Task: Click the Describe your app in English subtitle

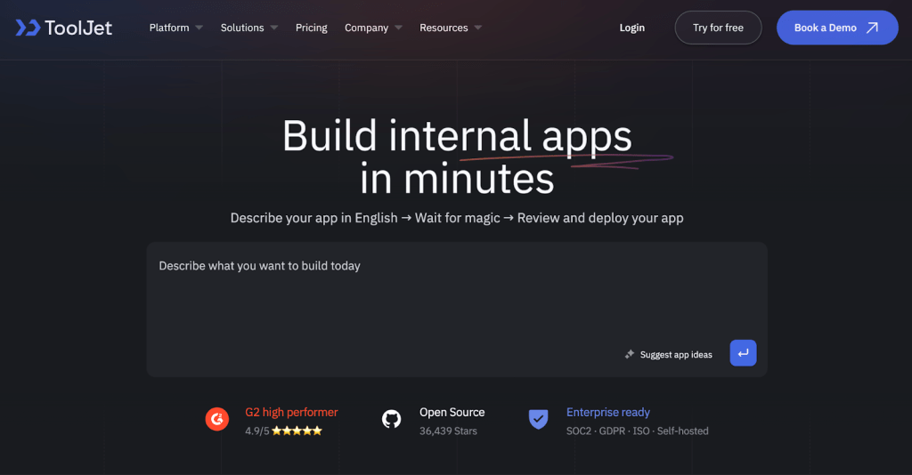Action: [x=457, y=218]
